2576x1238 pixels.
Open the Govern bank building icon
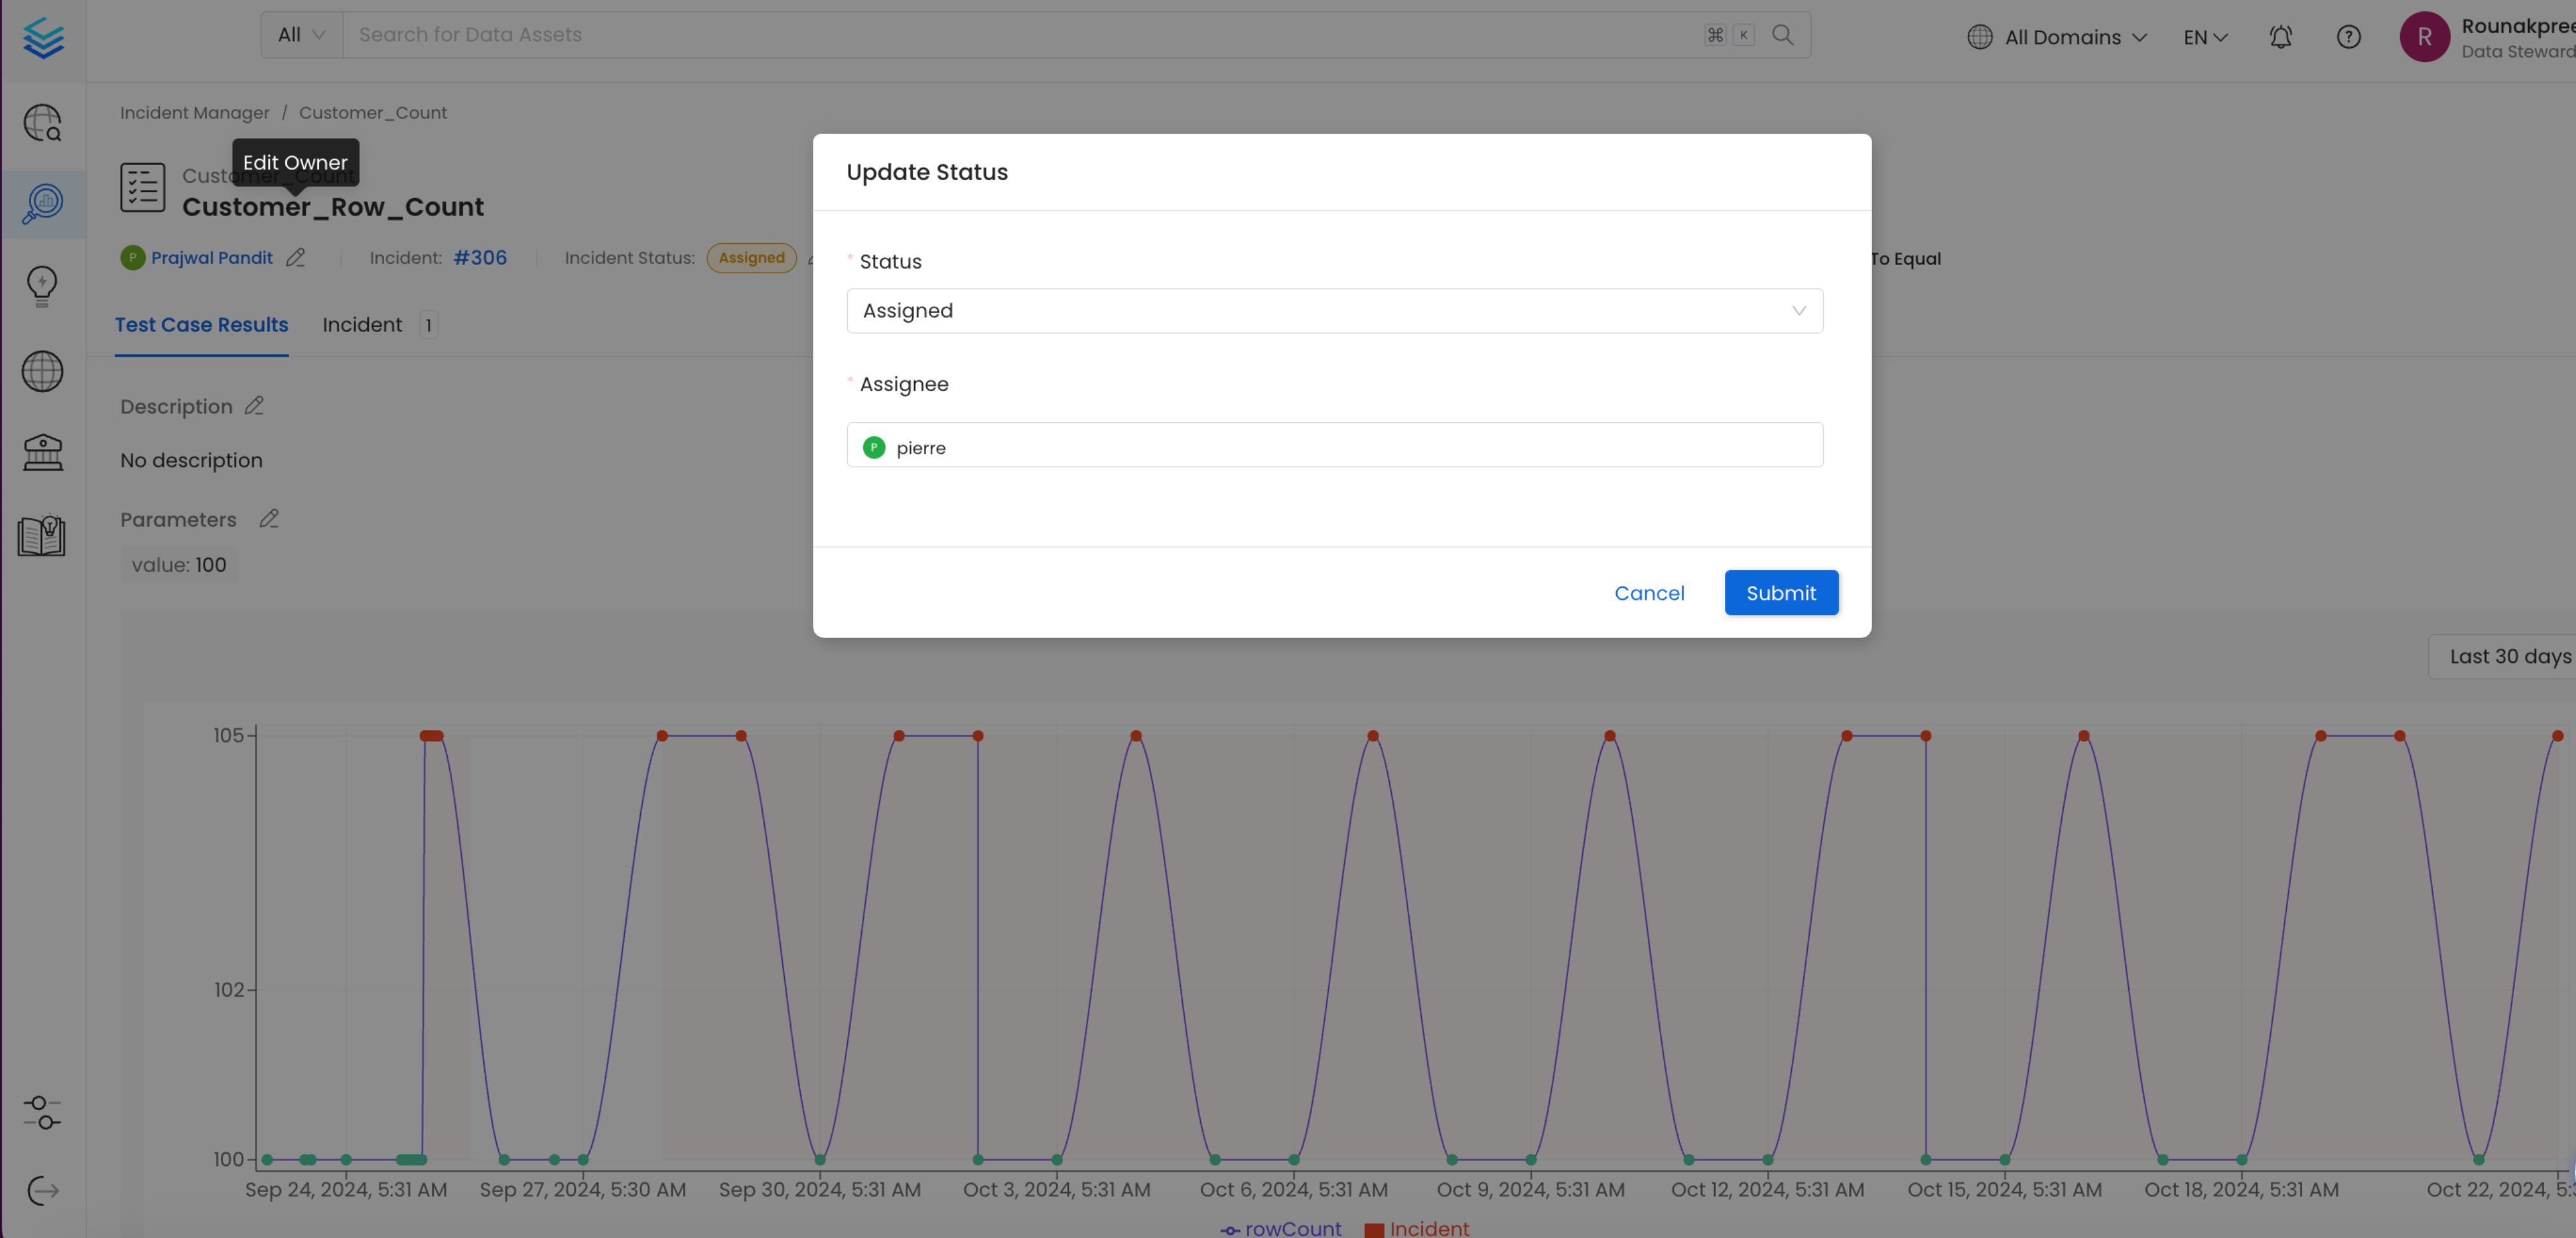42,453
